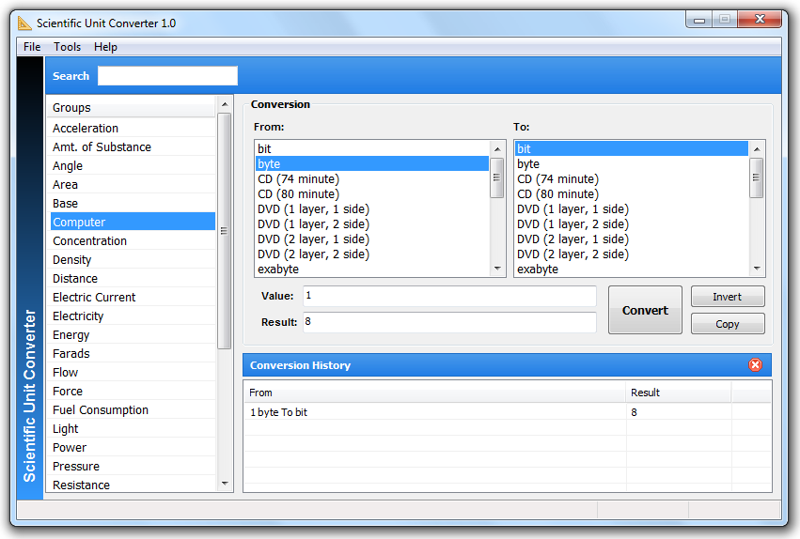Select DVD (2 layer, 2 side) in To list

[x=631, y=254]
